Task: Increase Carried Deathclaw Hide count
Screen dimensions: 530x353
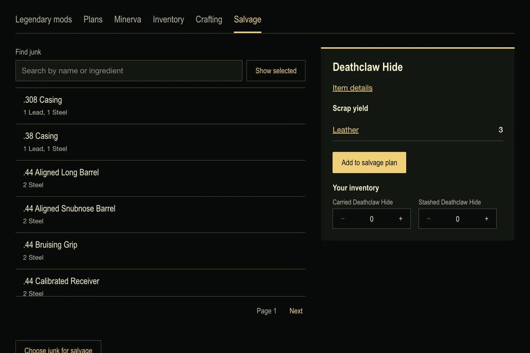Action: click(x=401, y=219)
